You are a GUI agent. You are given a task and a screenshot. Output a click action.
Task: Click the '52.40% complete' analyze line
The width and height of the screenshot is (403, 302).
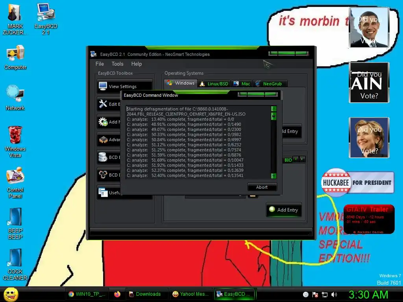point(185,175)
